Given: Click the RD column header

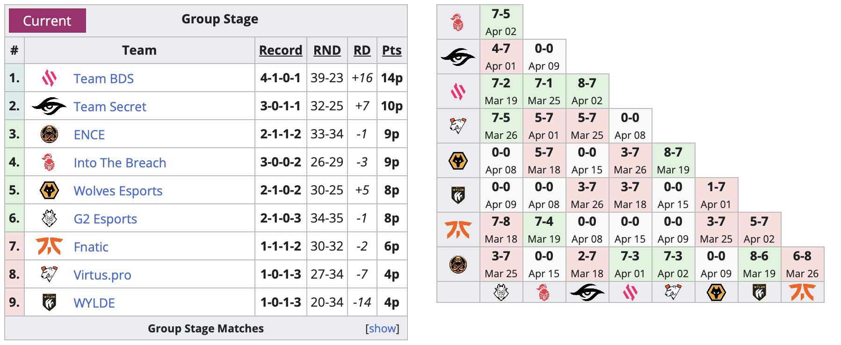Looking at the screenshot, I should pyautogui.click(x=362, y=50).
